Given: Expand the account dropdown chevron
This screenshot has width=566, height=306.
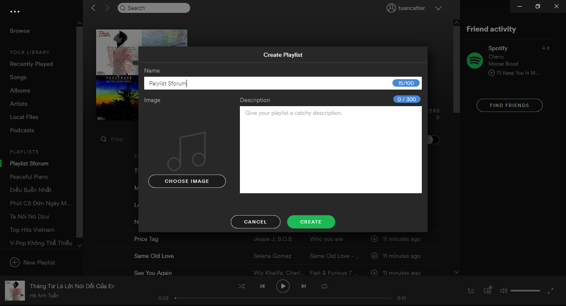Looking at the screenshot, I should pos(438,8).
